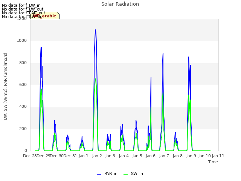Click the Jan 11 x-axis tick label
This screenshot has width=241, height=181.
click(218, 156)
